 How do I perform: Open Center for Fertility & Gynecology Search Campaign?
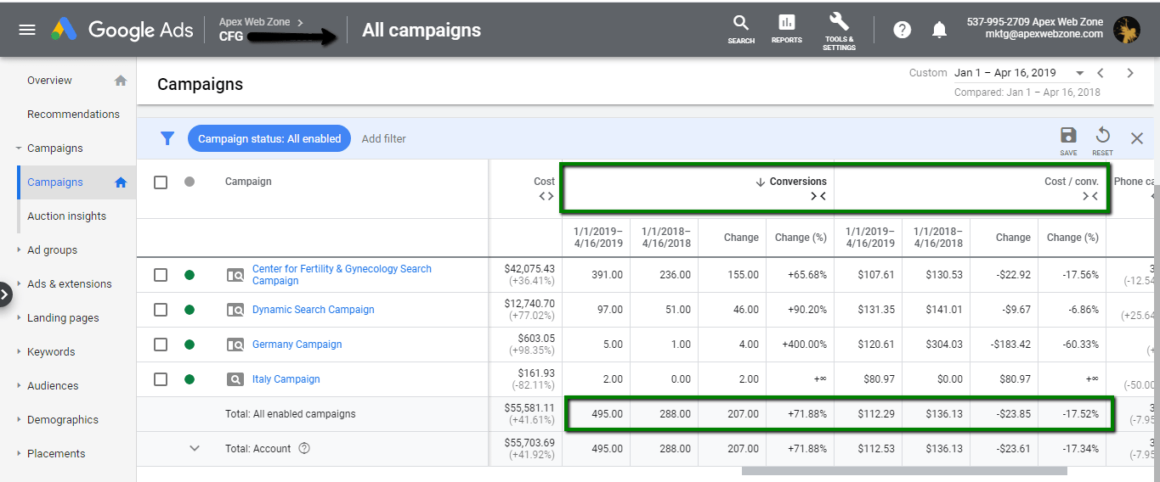(342, 275)
